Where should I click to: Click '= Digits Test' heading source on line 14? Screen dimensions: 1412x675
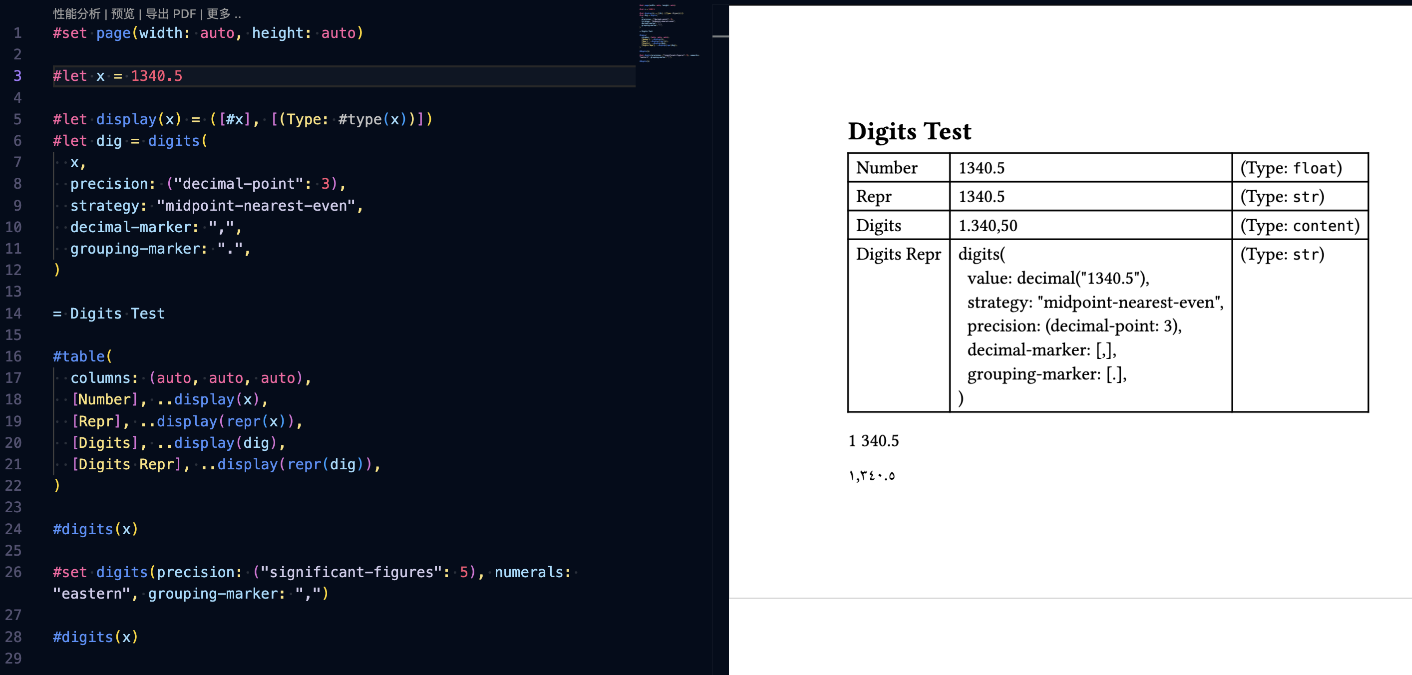pyautogui.click(x=108, y=314)
